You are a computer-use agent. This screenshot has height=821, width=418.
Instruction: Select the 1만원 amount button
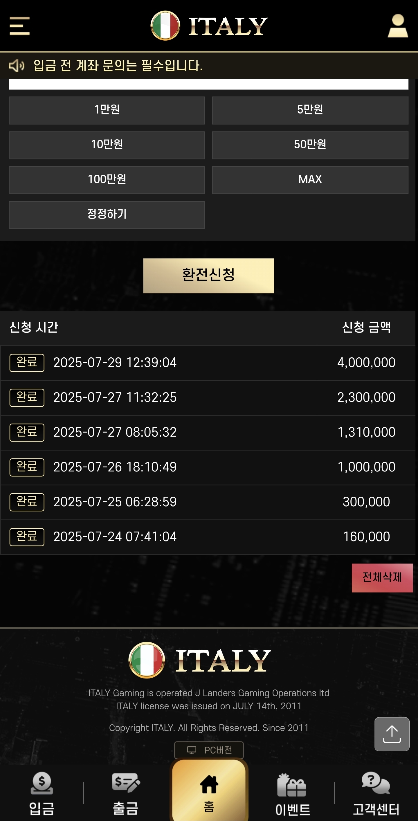click(107, 110)
